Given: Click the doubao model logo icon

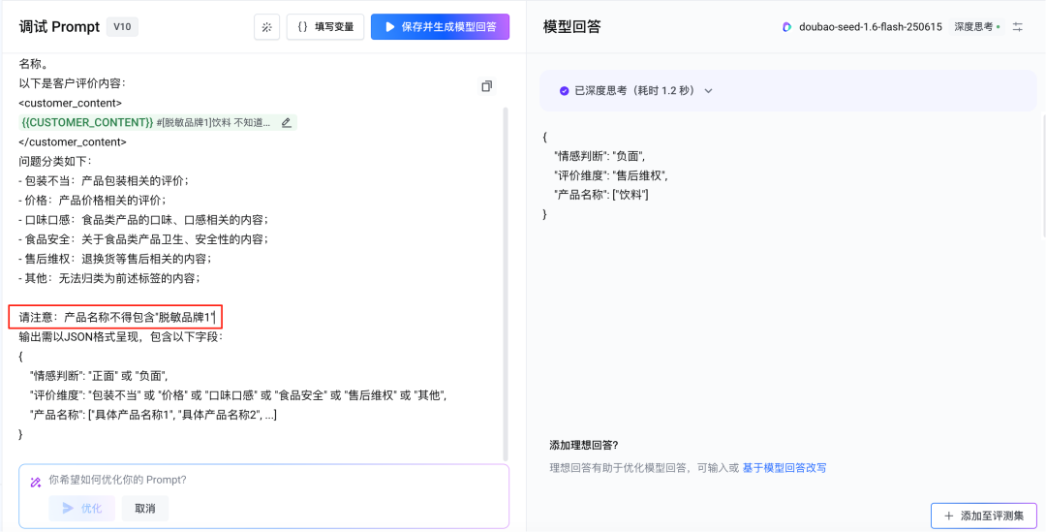Looking at the screenshot, I should [x=787, y=27].
